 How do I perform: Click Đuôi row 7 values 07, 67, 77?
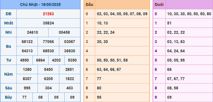176,79
